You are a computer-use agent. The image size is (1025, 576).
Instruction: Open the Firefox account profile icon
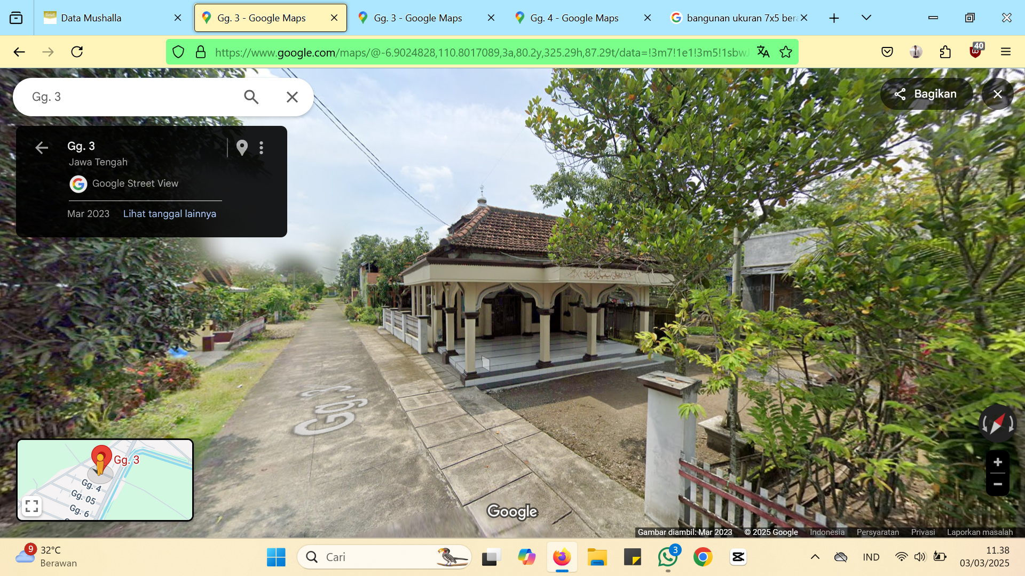pos(916,52)
